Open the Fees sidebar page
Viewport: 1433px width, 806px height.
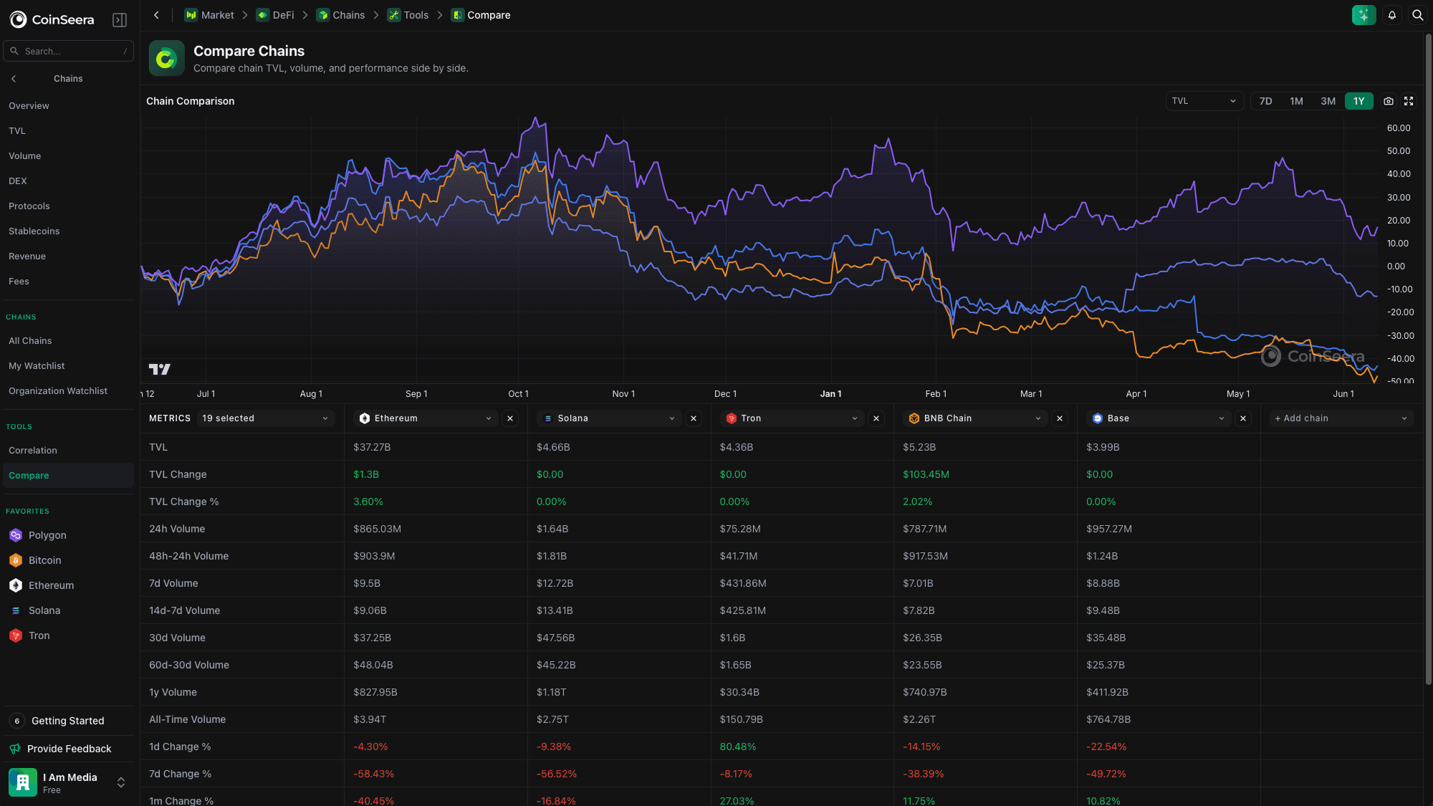[x=68, y=282]
